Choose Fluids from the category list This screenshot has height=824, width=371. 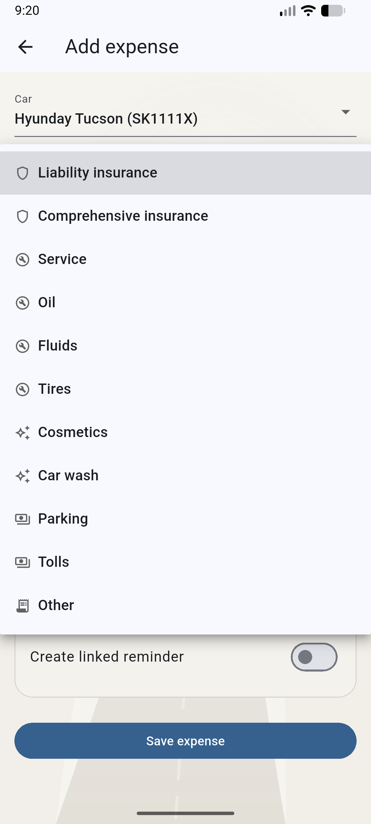click(x=58, y=346)
